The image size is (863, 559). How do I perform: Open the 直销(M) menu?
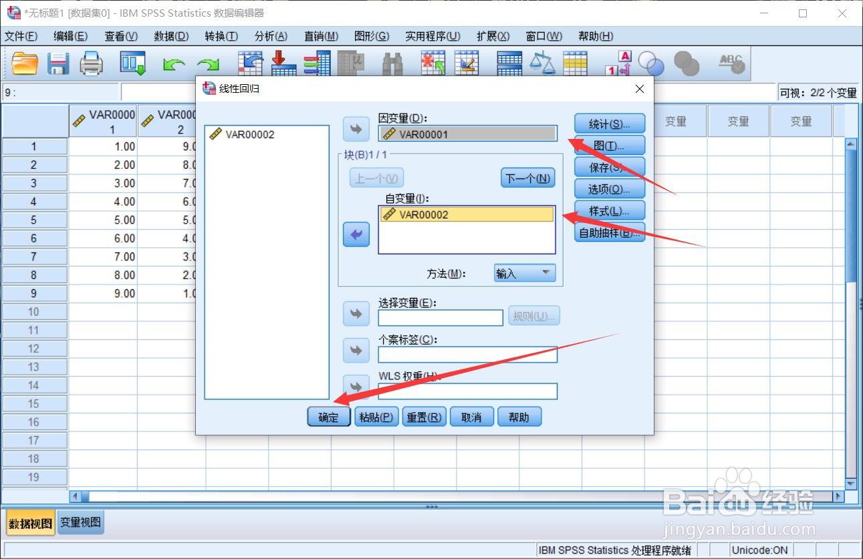[321, 36]
